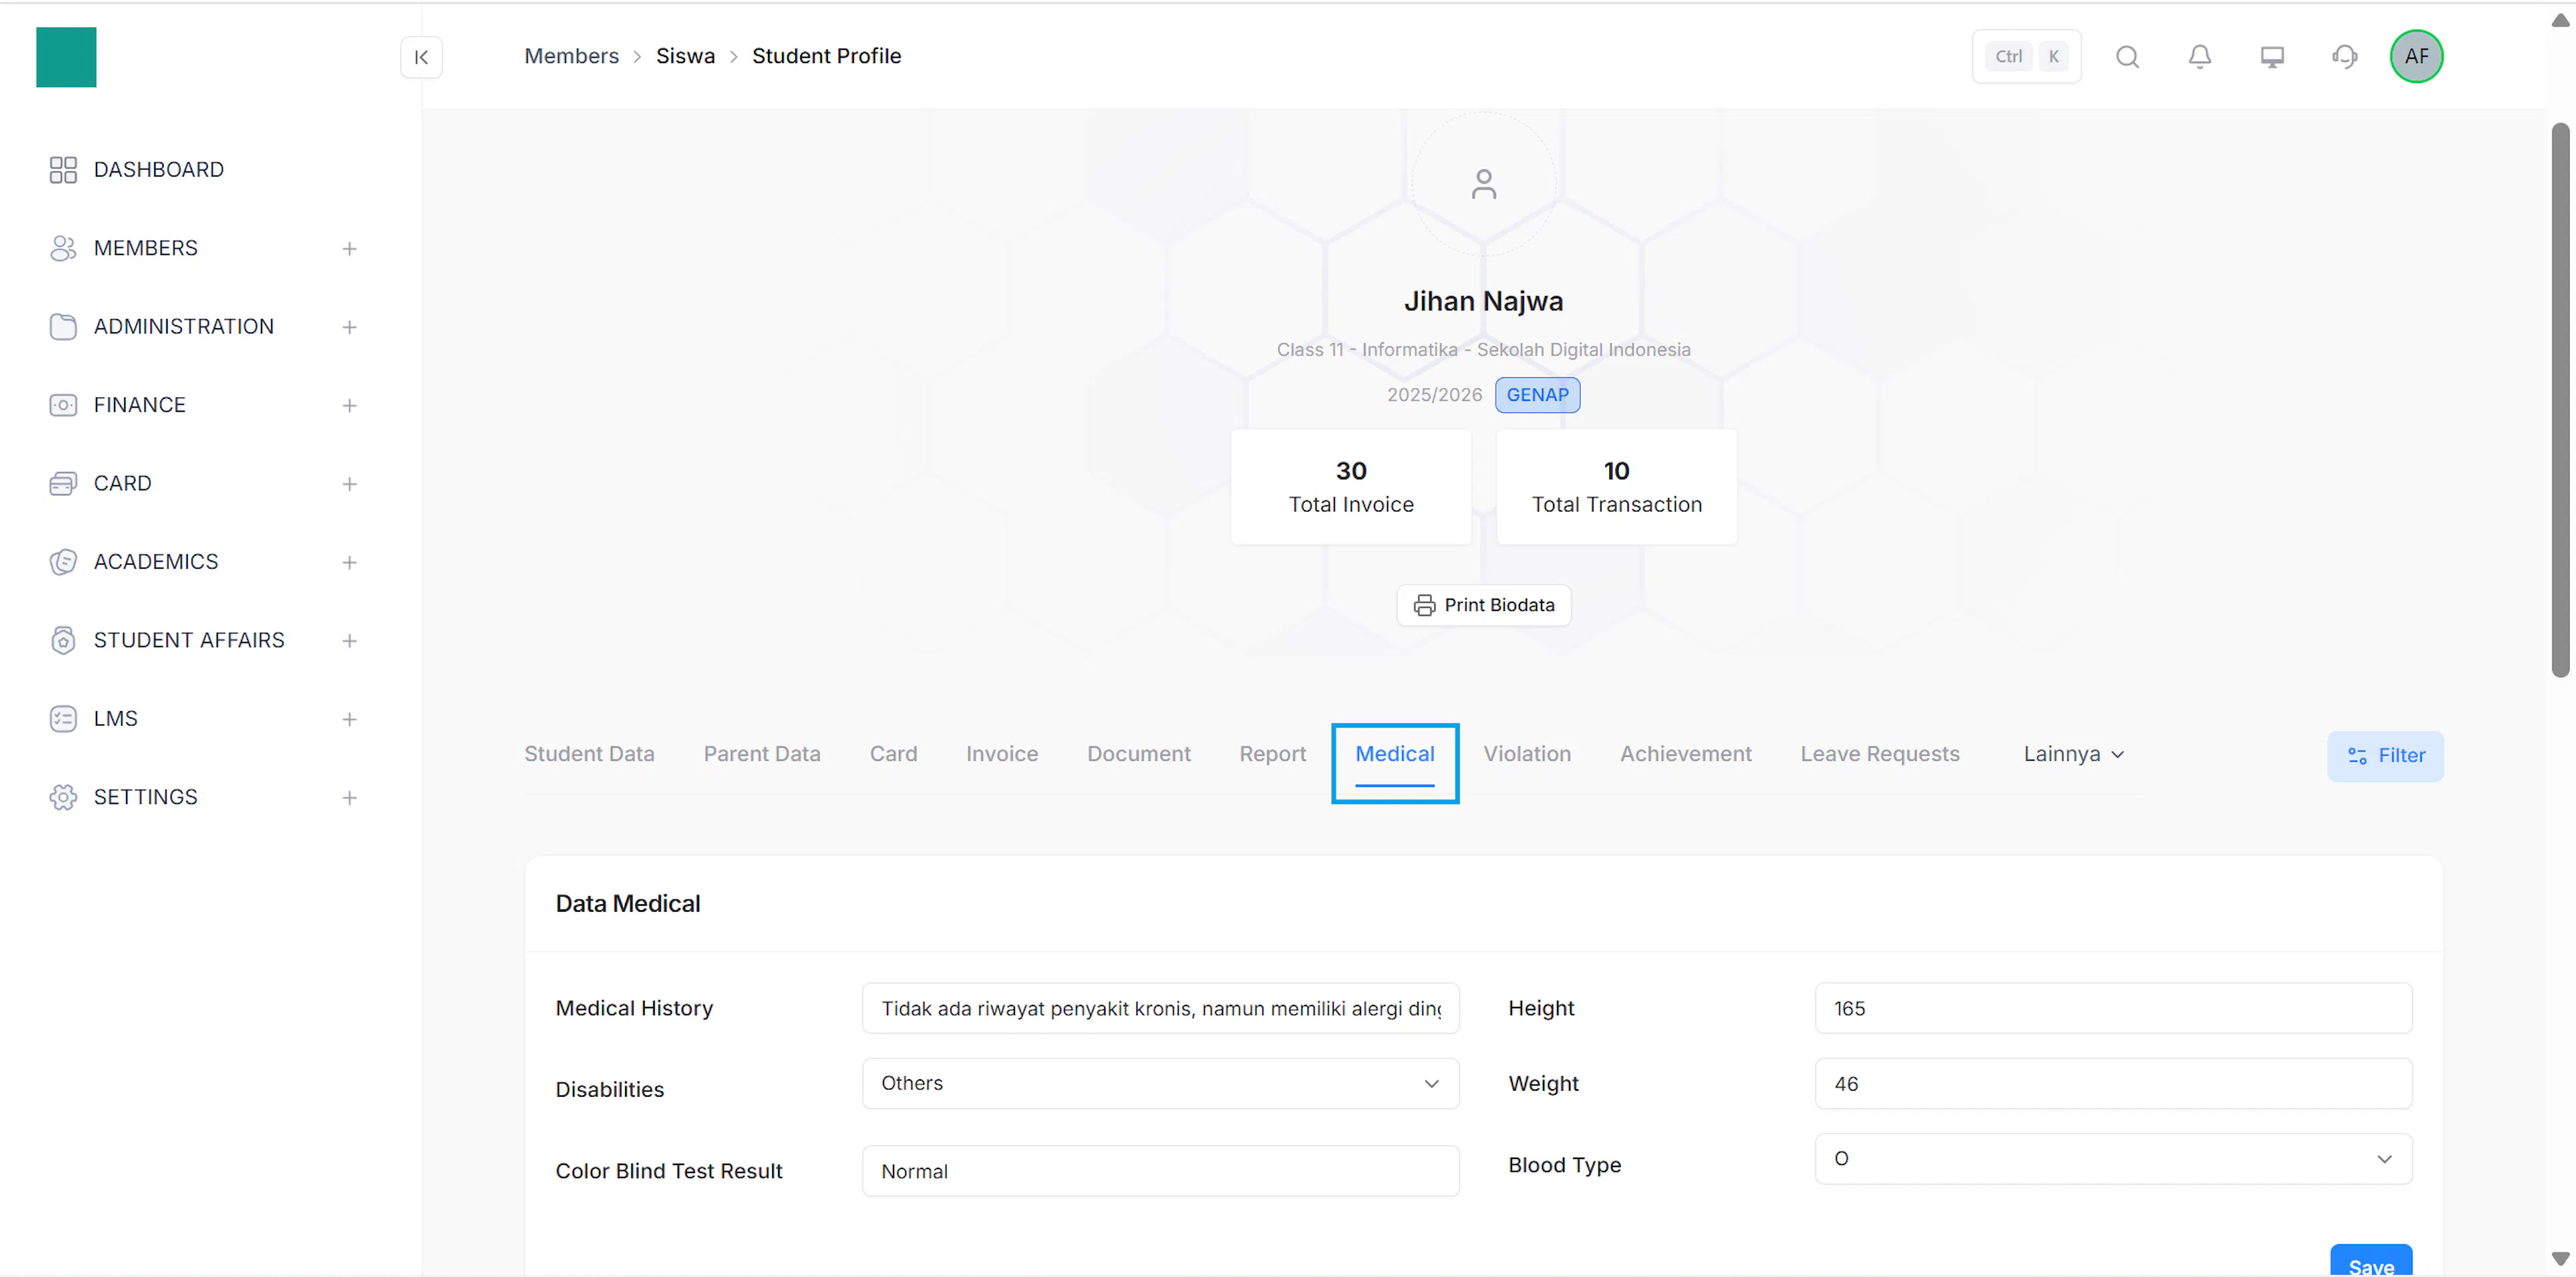This screenshot has width=2576, height=1277.
Task: Click the Finance money icon
Action: 63,405
